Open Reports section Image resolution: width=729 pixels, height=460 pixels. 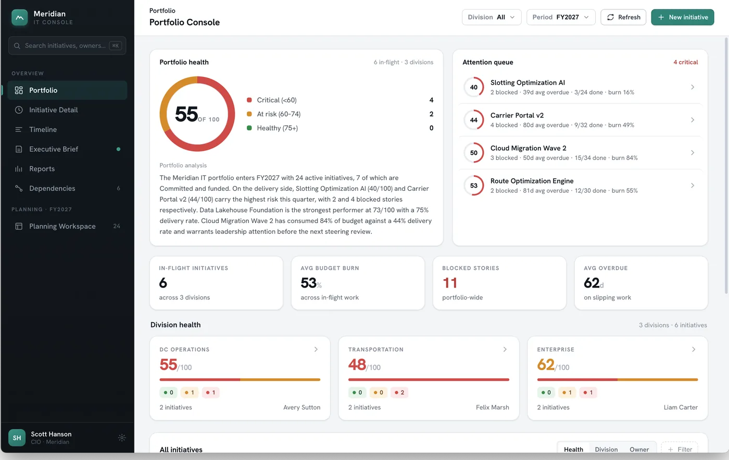(67, 169)
